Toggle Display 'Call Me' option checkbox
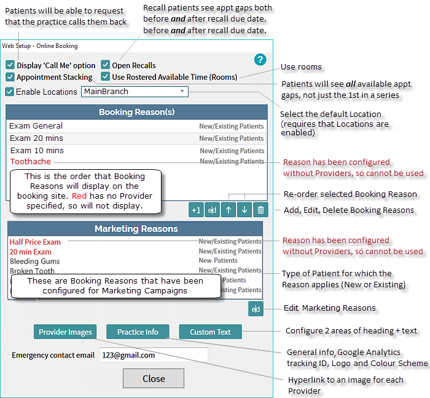 click(10, 65)
